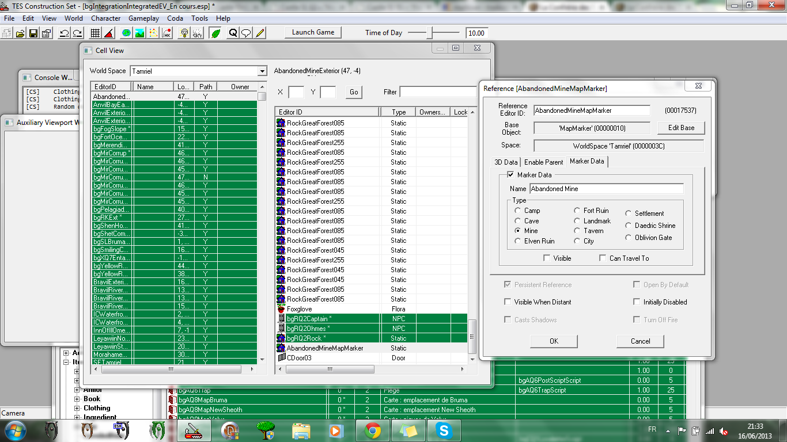Image resolution: width=787 pixels, height=442 pixels.
Task: Click the Reference Editor ID field
Action: click(x=592, y=110)
